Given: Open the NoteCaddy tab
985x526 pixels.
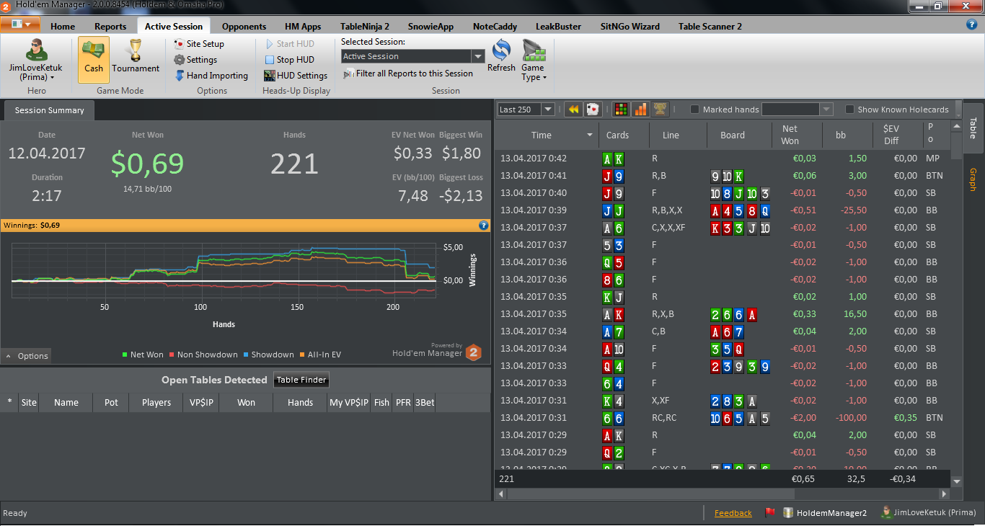Looking at the screenshot, I should point(495,27).
